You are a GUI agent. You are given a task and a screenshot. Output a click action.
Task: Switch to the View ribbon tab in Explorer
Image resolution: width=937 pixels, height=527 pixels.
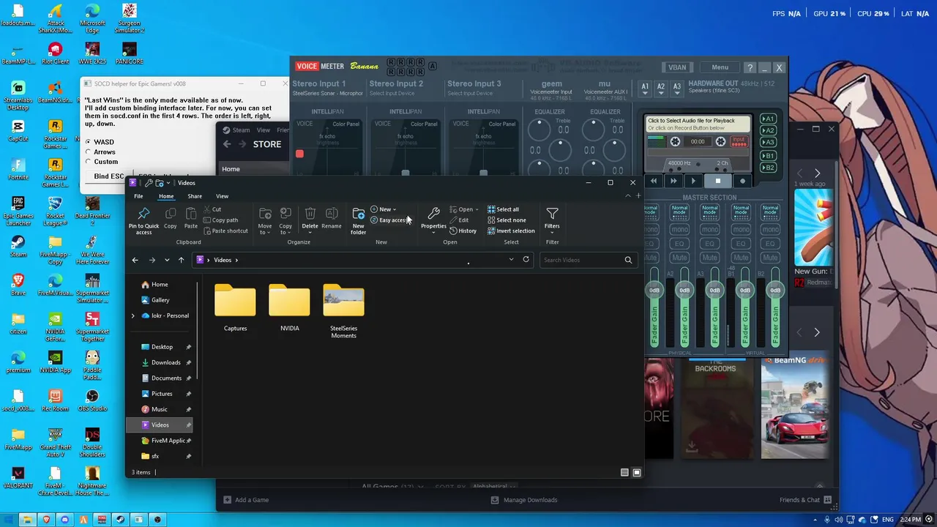pos(222,196)
